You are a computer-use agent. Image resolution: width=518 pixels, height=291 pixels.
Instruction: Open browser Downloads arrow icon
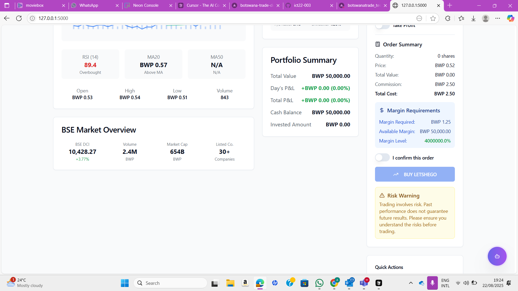pos(473,18)
